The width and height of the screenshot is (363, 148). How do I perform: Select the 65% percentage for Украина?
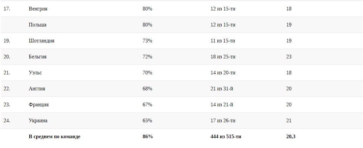(147, 121)
